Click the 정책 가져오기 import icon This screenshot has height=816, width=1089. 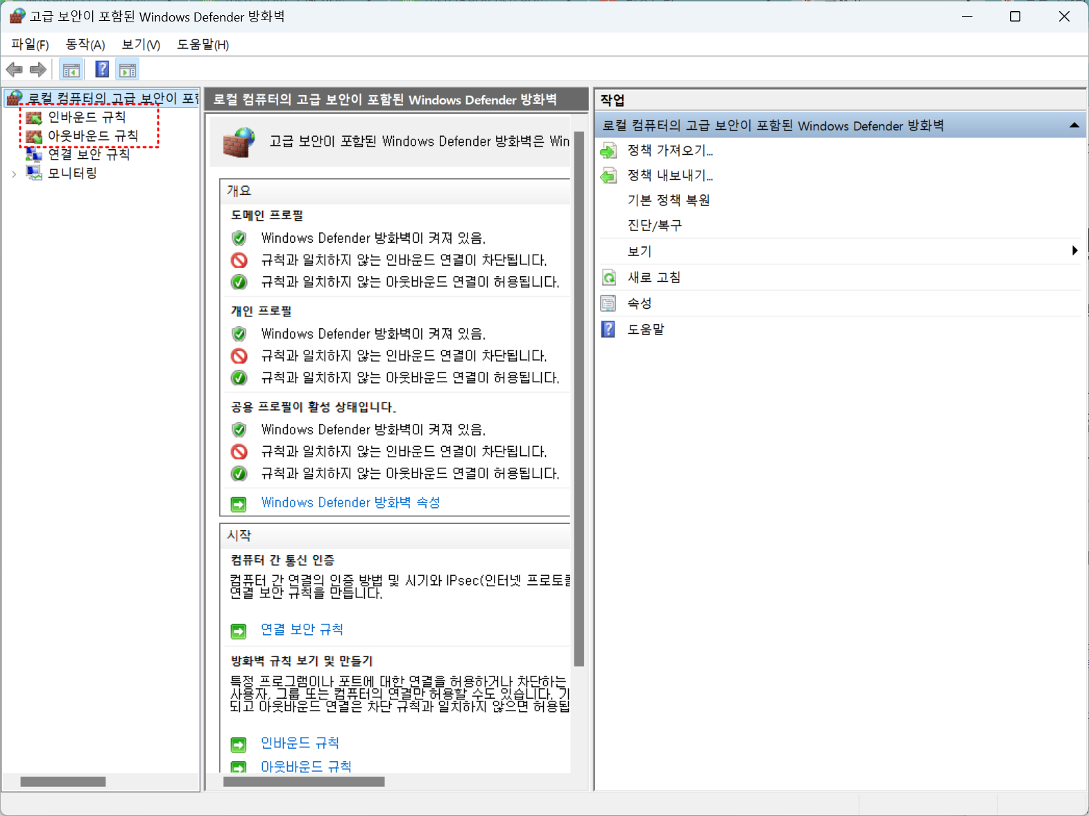coord(608,151)
